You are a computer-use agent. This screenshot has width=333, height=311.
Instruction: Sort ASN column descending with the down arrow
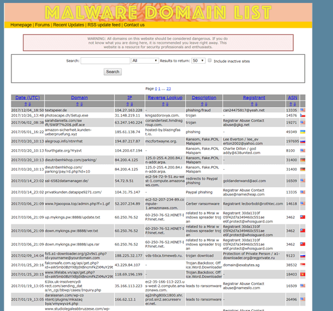(x=295, y=104)
